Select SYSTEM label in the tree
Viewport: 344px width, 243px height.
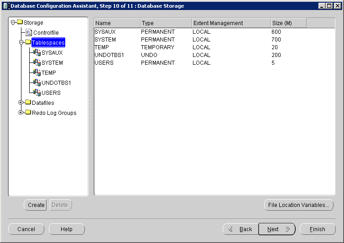(52, 63)
